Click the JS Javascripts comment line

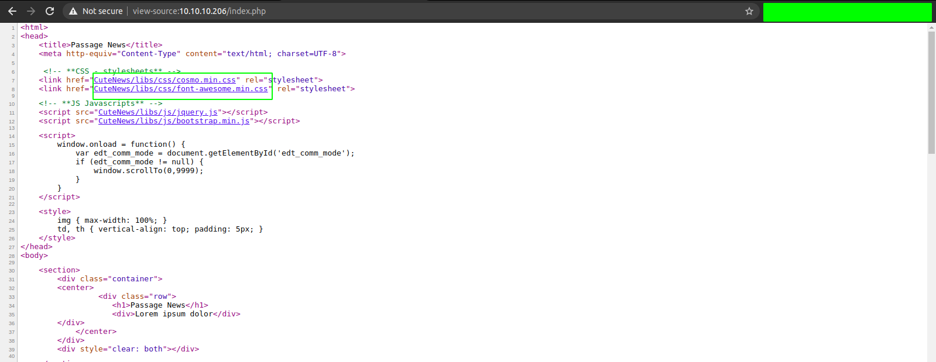click(101, 104)
